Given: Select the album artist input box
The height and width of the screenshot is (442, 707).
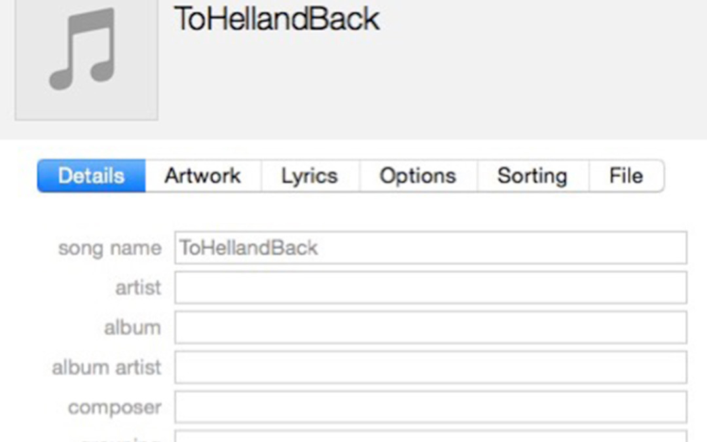Looking at the screenshot, I should pos(430,367).
